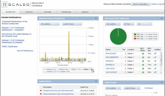Click certified checkmark for DFW-EXCH07

(x=155, y=54)
